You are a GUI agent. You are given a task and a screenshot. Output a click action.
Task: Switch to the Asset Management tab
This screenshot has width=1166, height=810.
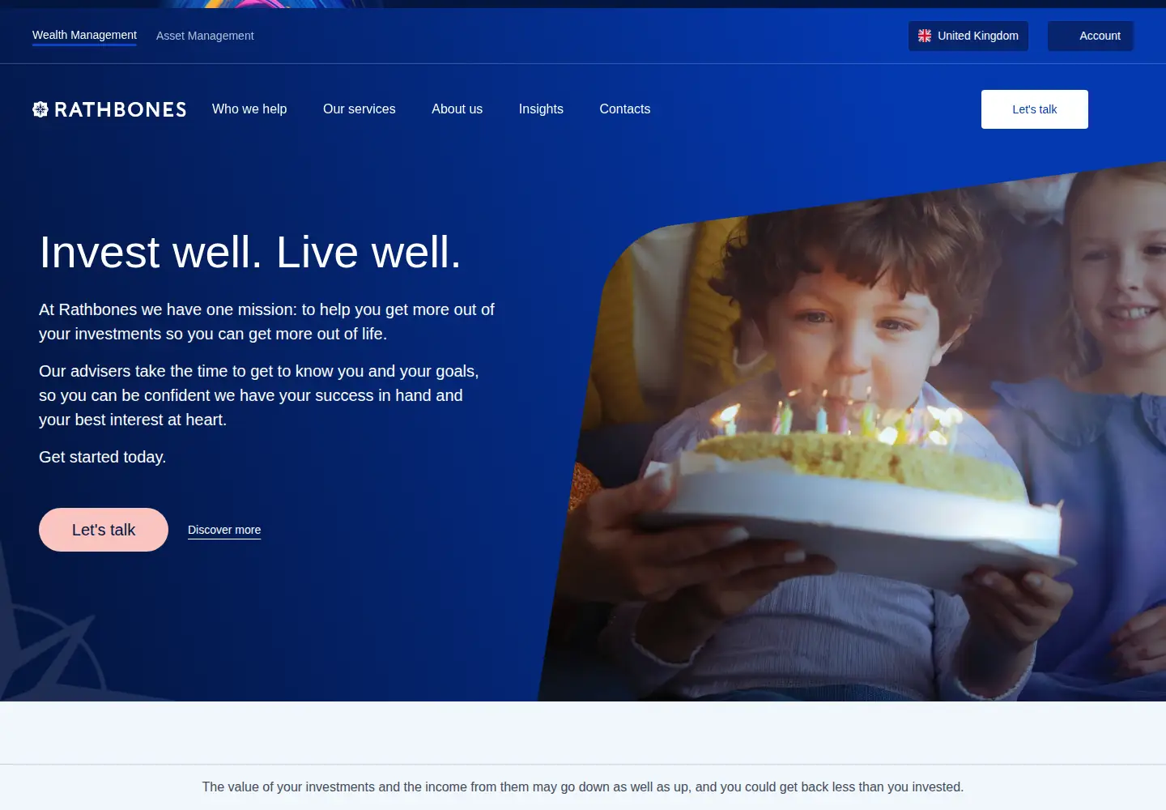pos(205,36)
